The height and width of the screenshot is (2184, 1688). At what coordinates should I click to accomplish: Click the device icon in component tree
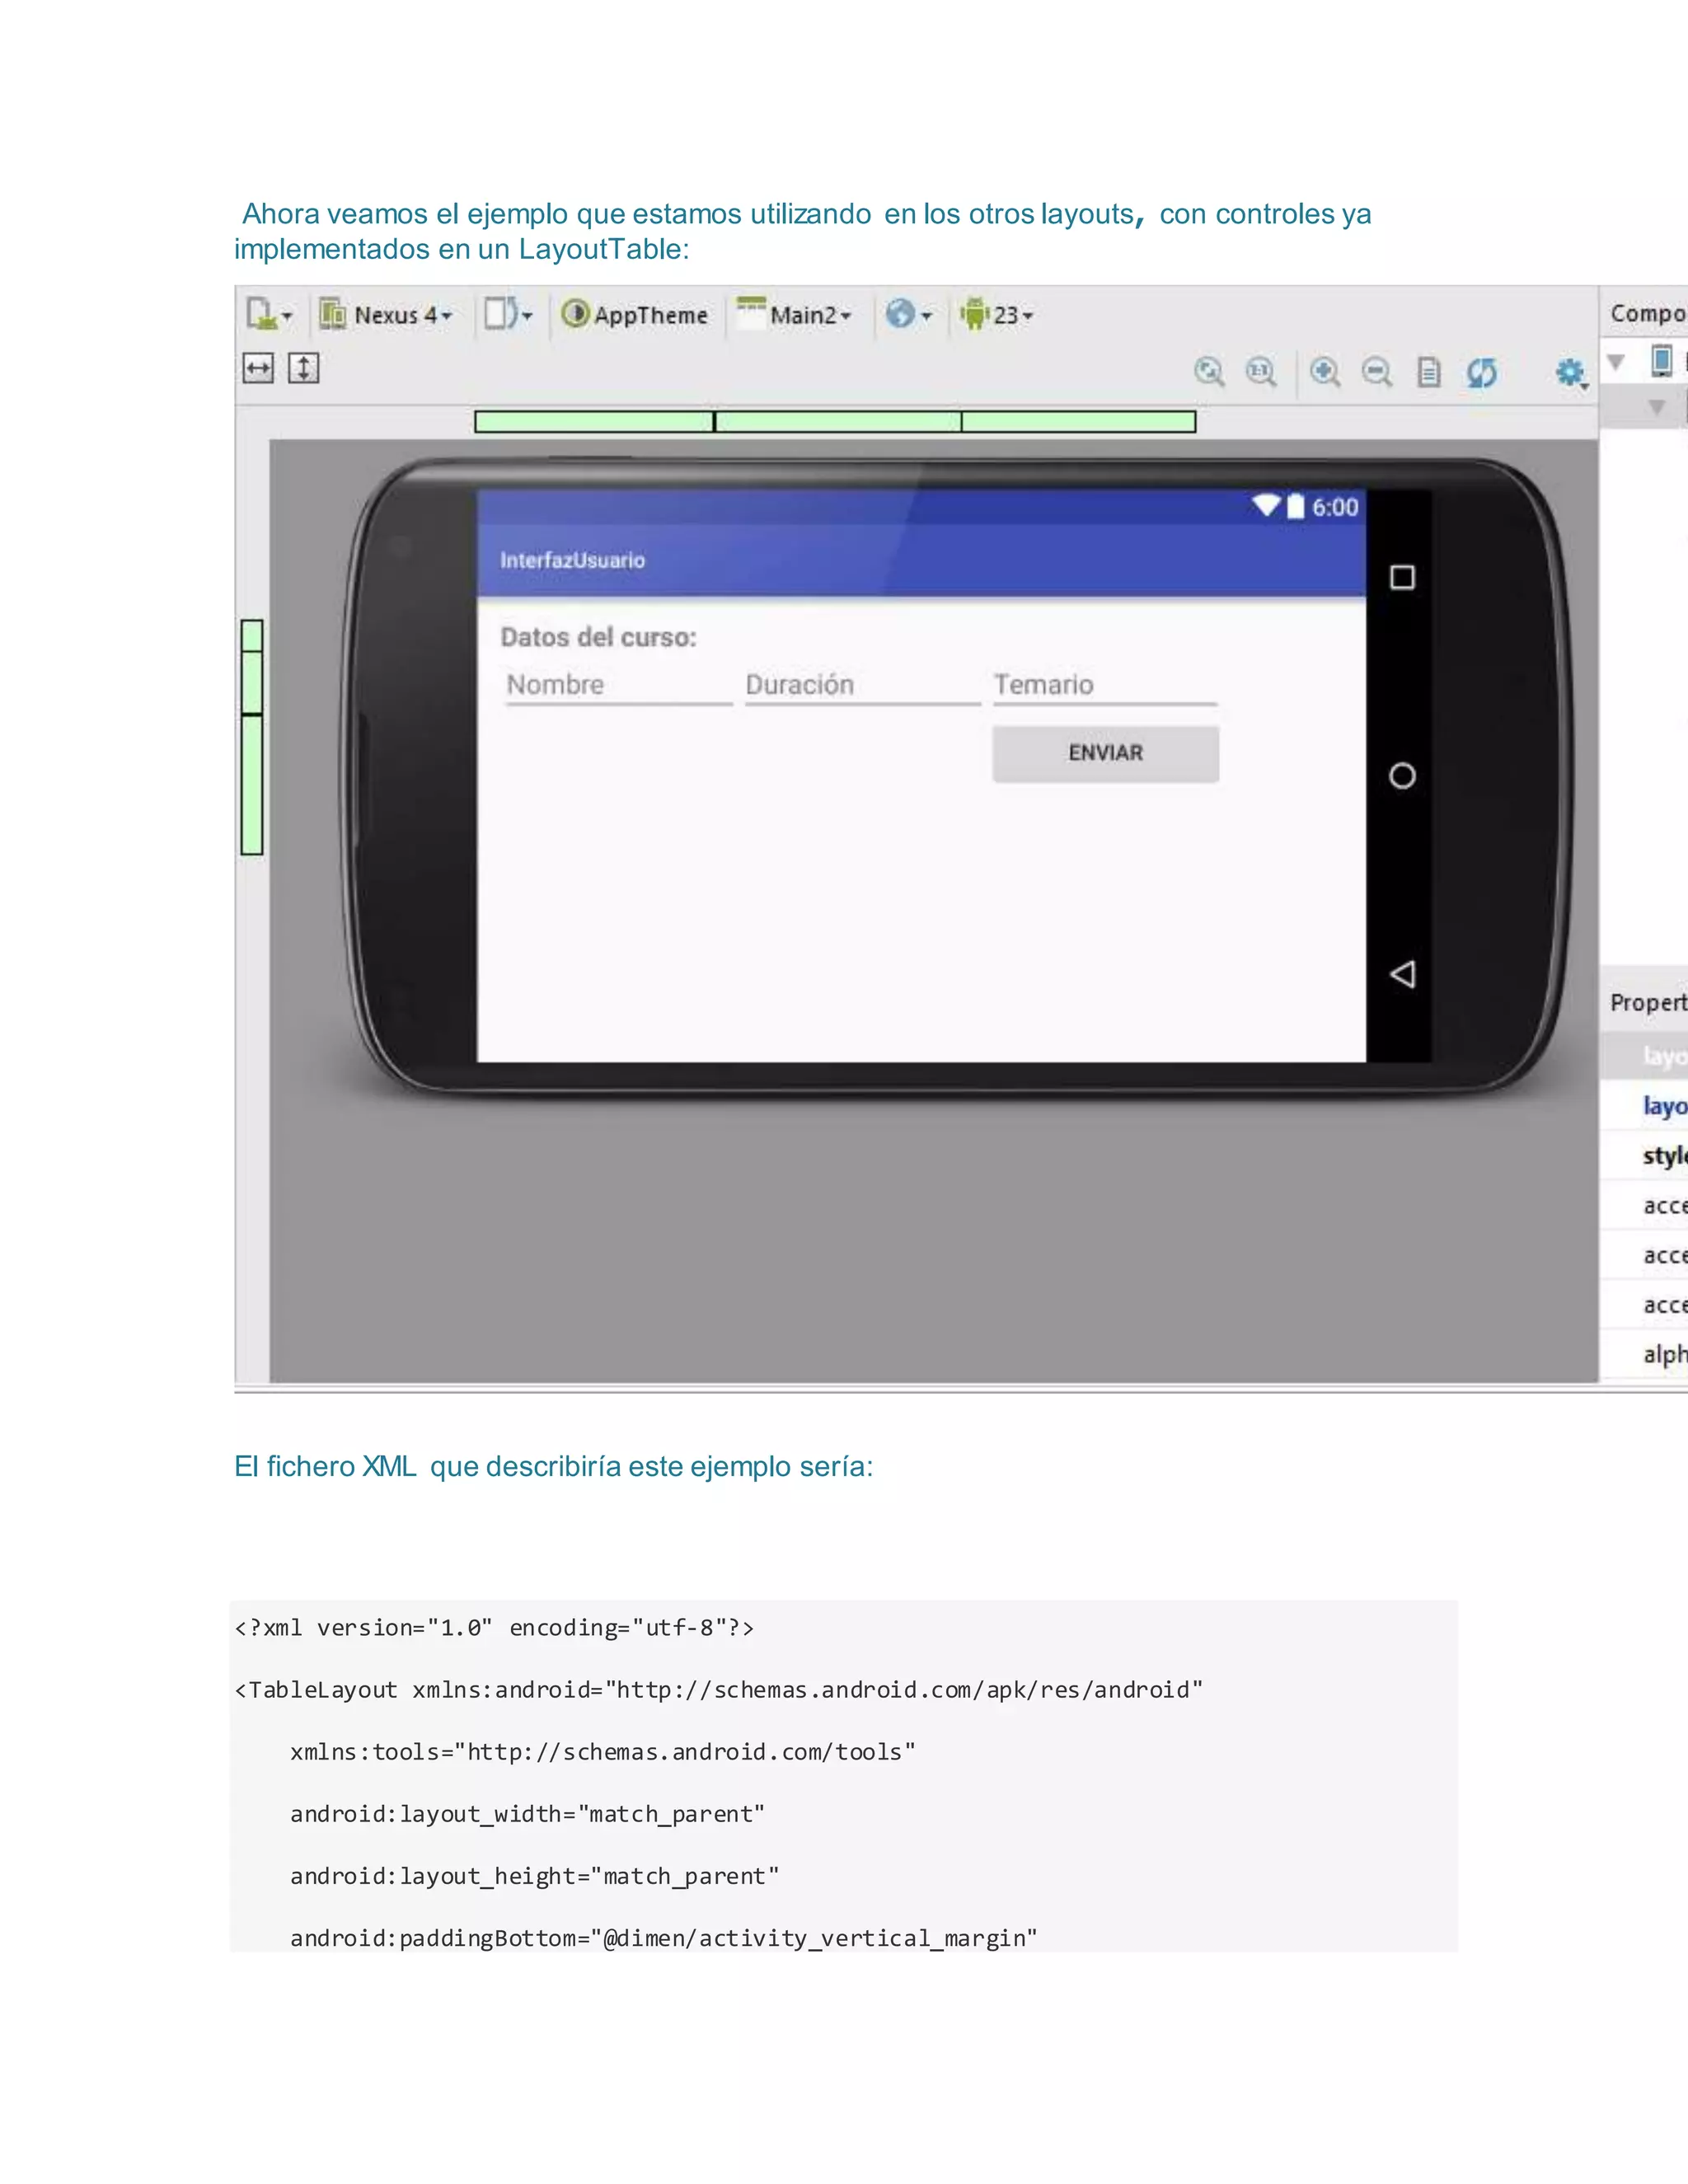point(1661,360)
